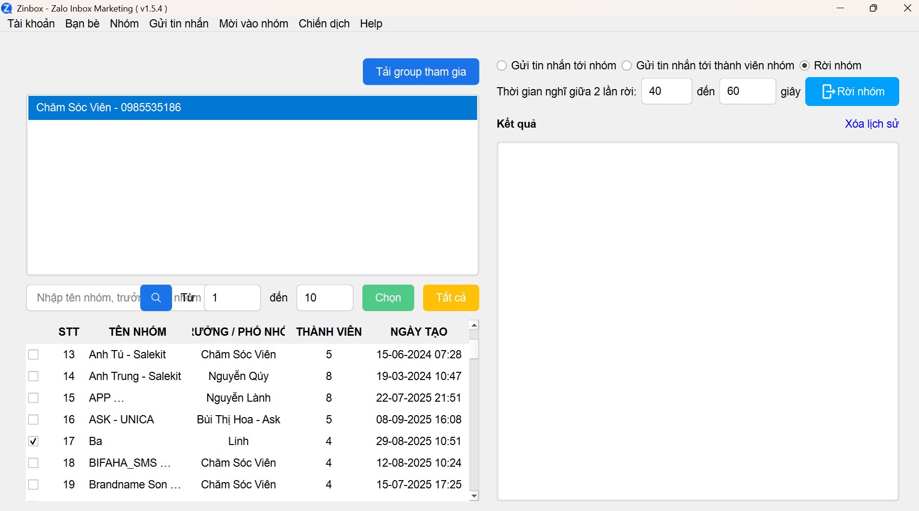Click the Tải group tham gia button
This screenshot has width=919, height=511.
[421, 72]
